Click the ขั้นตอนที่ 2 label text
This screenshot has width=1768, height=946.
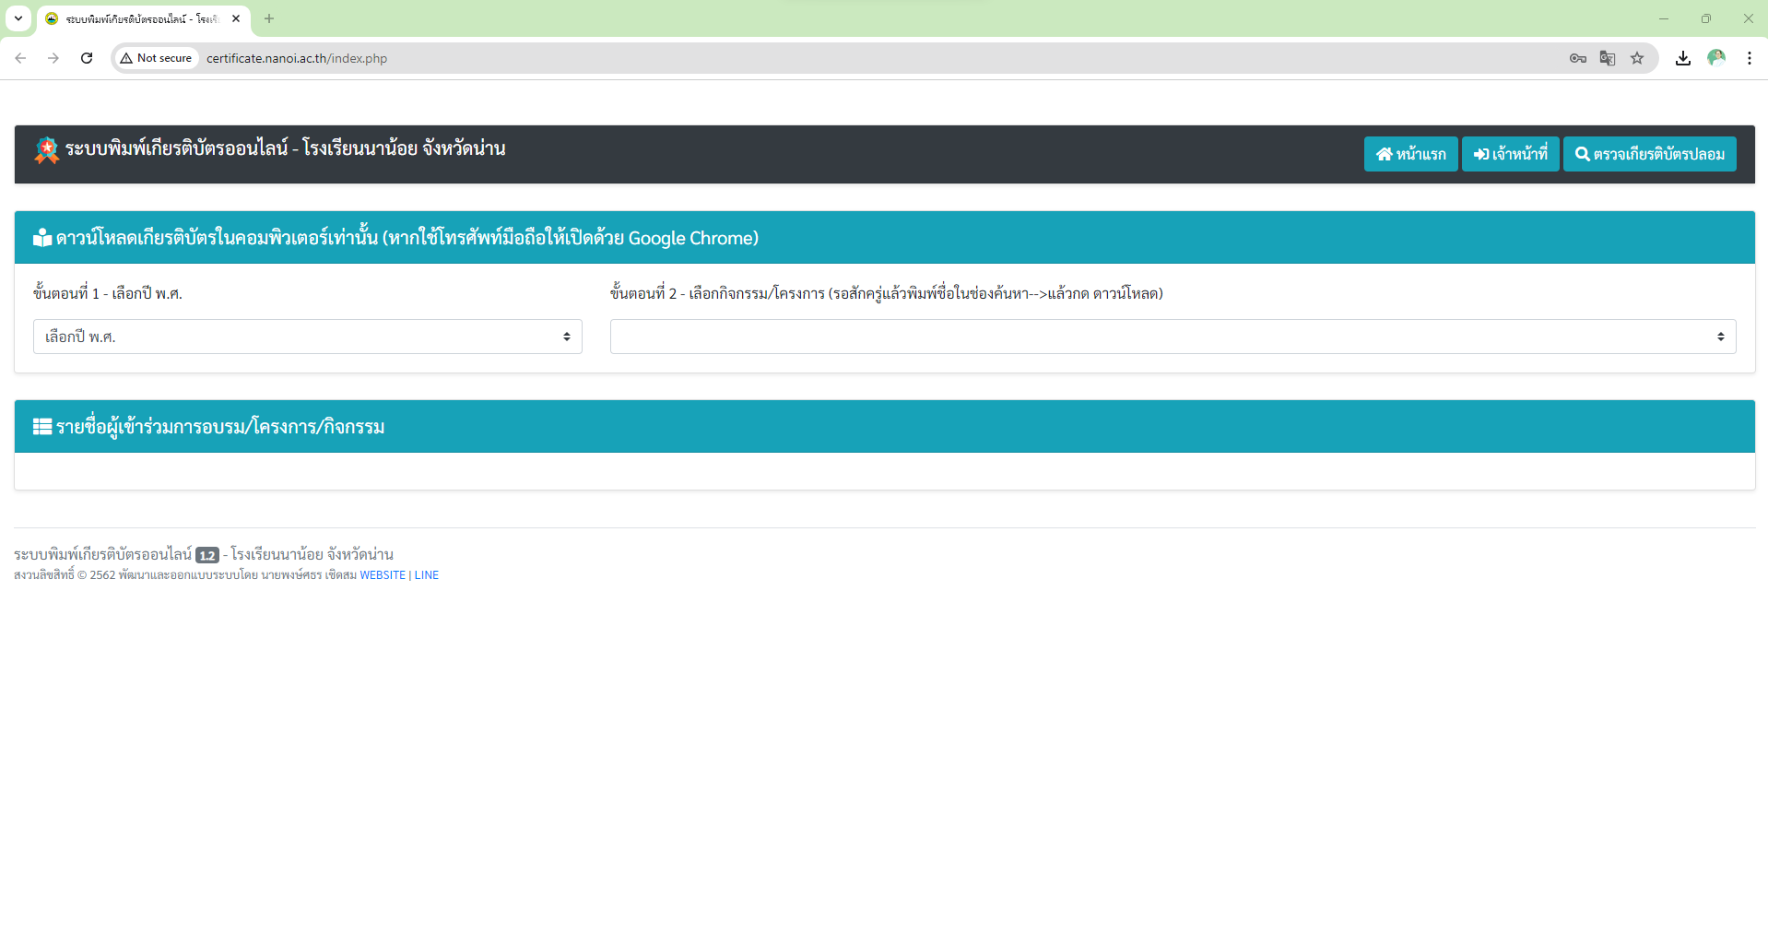886,293
